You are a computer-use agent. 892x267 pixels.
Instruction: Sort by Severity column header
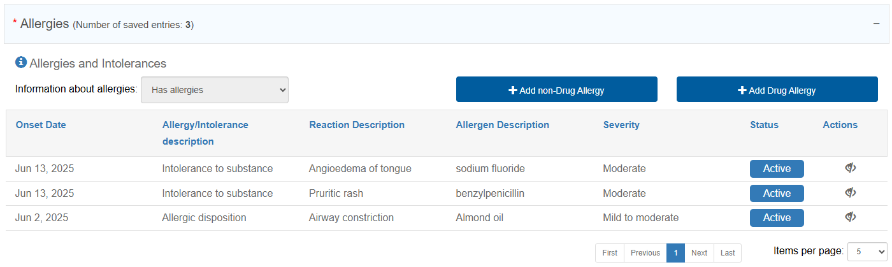(x=621, y=125)
